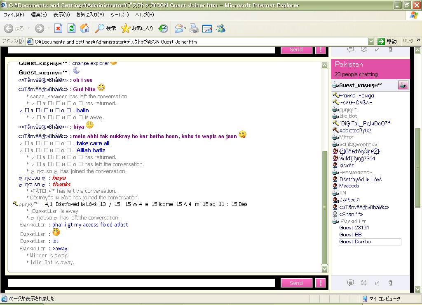The width and height of the screenshot is (422, 305).
Task: Click the profile icon at bottom of user list
Action: (390, 283)
